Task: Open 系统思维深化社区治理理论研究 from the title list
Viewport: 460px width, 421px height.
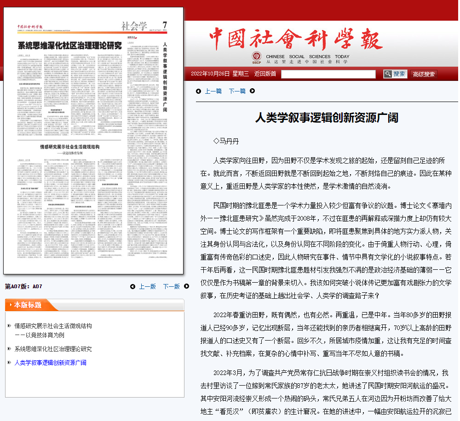Action: point(53,349)
